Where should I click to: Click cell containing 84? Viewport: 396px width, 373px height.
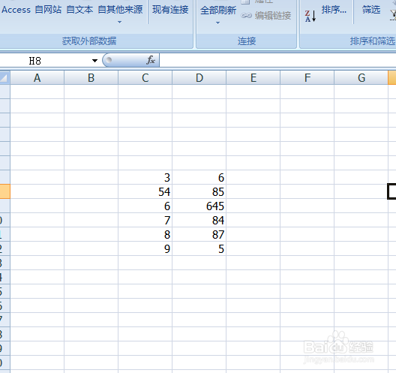coord(199,220)
